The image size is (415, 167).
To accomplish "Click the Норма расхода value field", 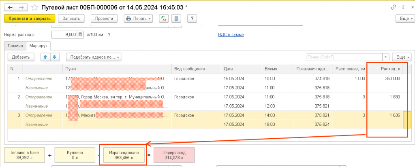I will point(64,35).
